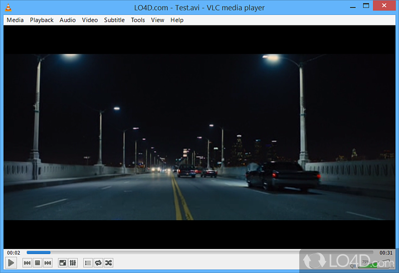Click the VLC cone icon in title bar
399x273 pixels.
point(7,7)
